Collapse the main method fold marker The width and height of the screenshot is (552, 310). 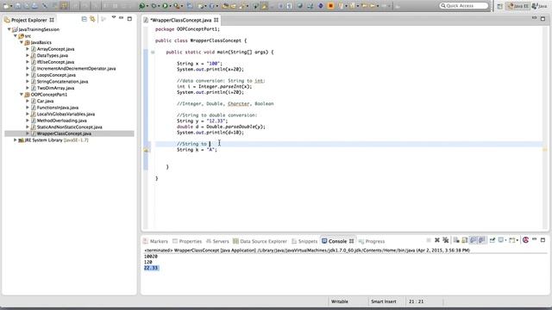coord(153,52)
